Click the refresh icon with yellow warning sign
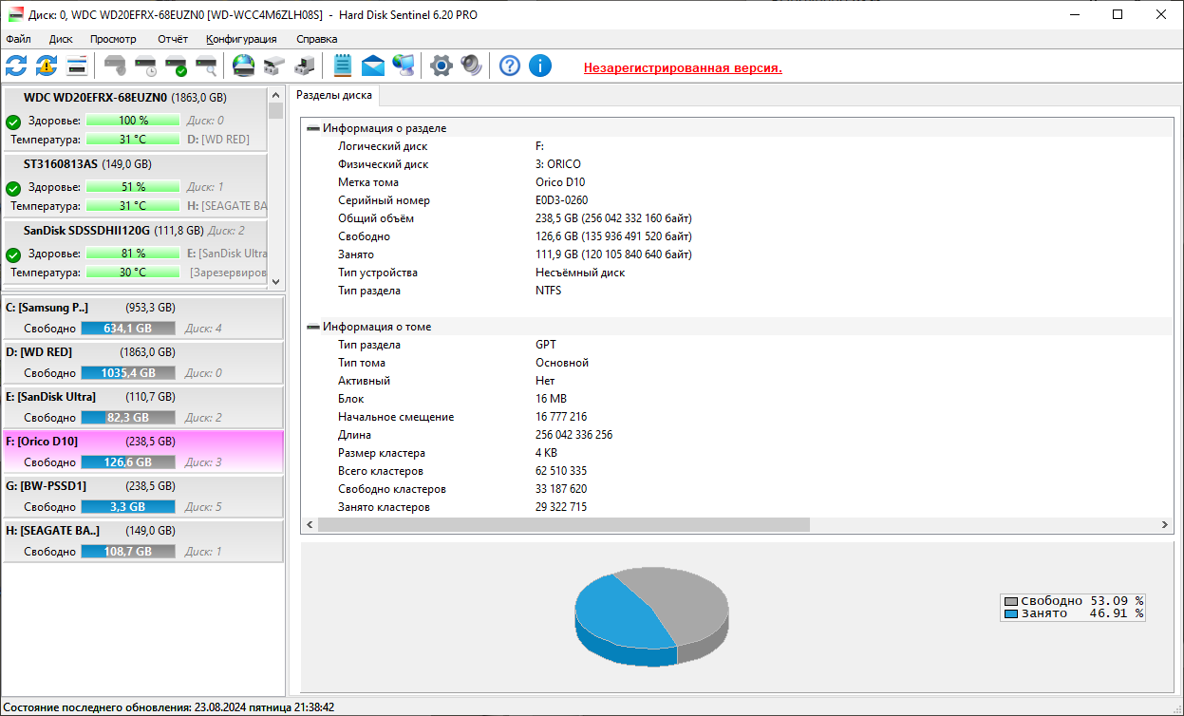 coord(47,66)
